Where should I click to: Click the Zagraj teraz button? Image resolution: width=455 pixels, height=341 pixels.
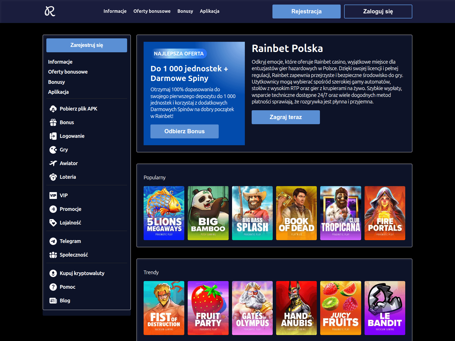click(x=286, y=117)
